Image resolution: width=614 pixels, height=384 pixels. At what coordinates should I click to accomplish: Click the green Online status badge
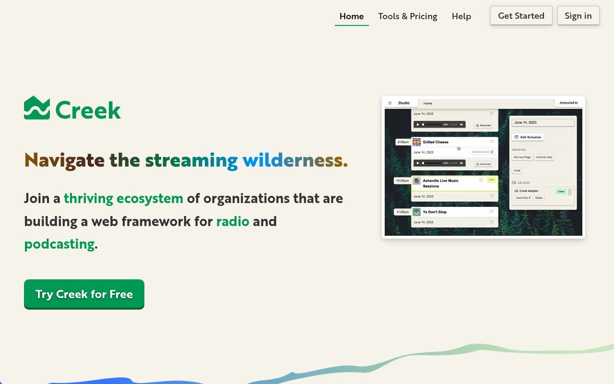561,192
